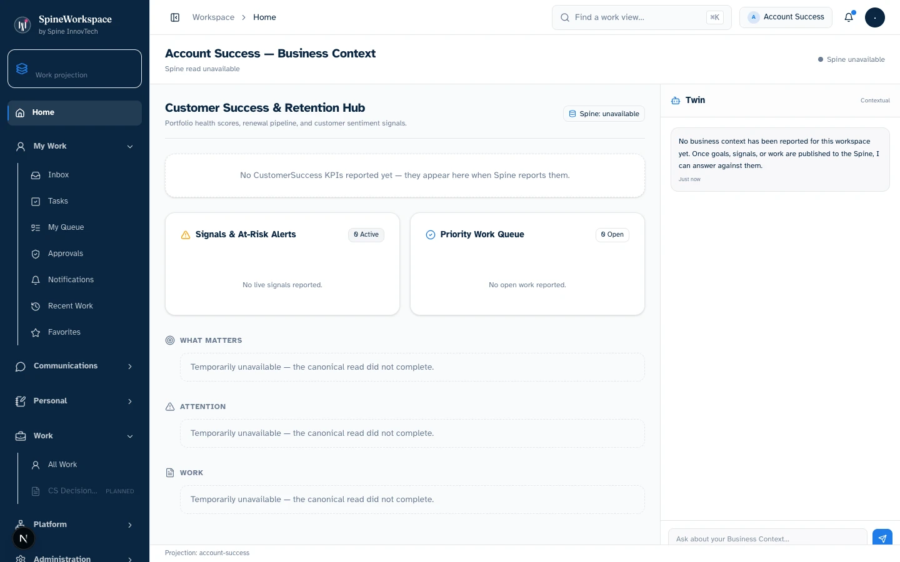This screenshot has width=900, height=562.
Task: Open Tasks in sidebar
Action: coord(82,202)
